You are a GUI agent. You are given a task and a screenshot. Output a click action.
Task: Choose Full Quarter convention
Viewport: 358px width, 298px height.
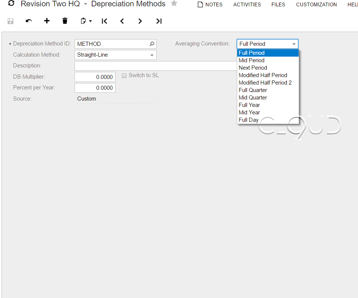click(268, 90)
